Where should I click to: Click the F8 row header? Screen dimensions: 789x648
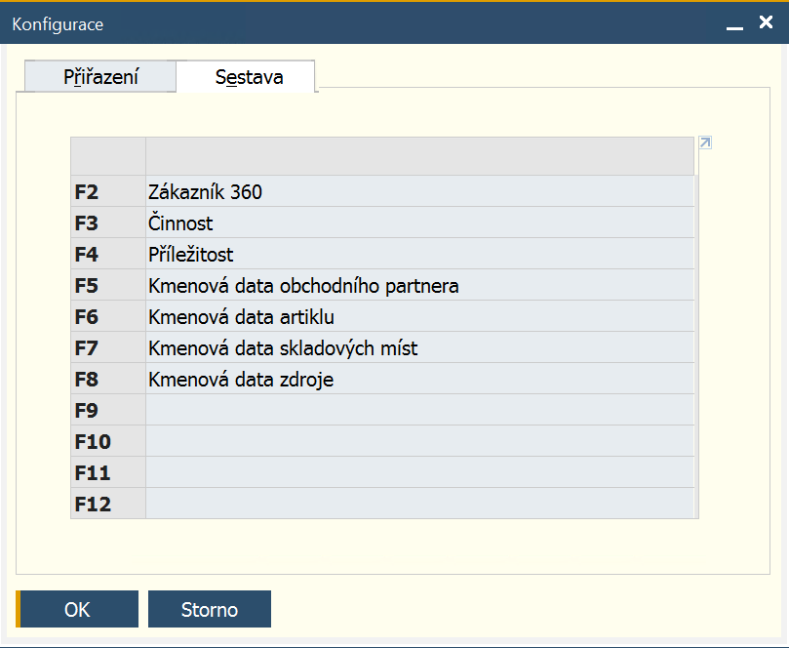[108, 379]
